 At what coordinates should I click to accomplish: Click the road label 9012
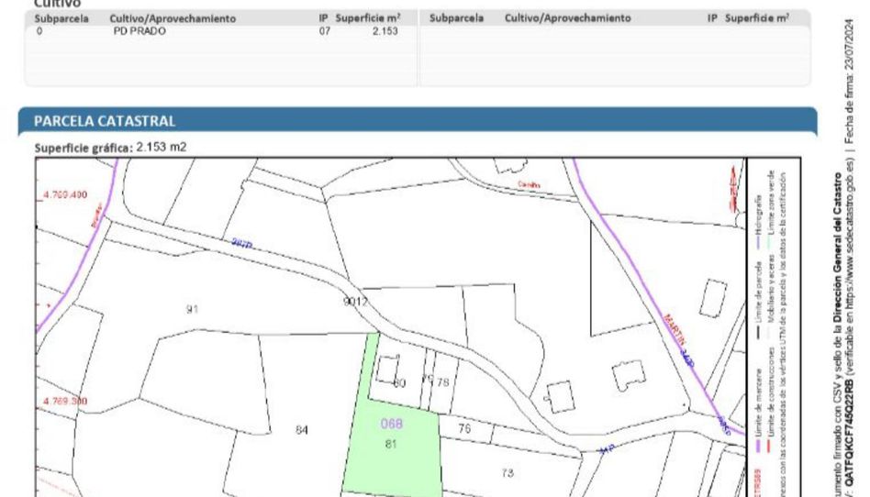356,301
